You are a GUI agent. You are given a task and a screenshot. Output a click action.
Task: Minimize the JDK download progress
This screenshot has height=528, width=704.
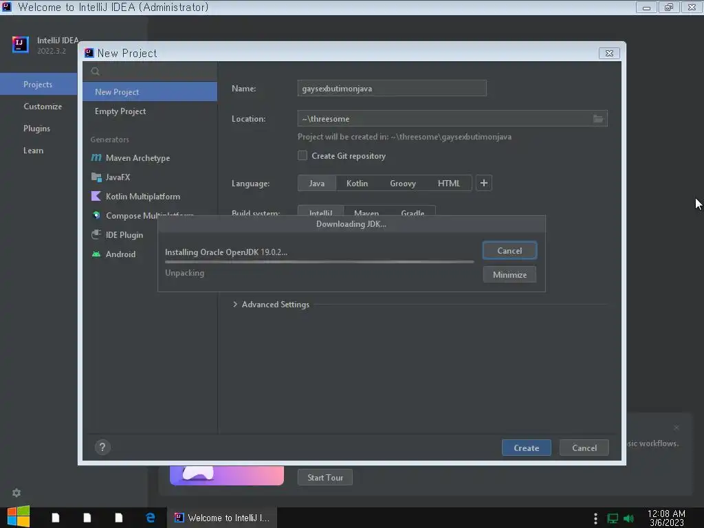click(509, 275)
